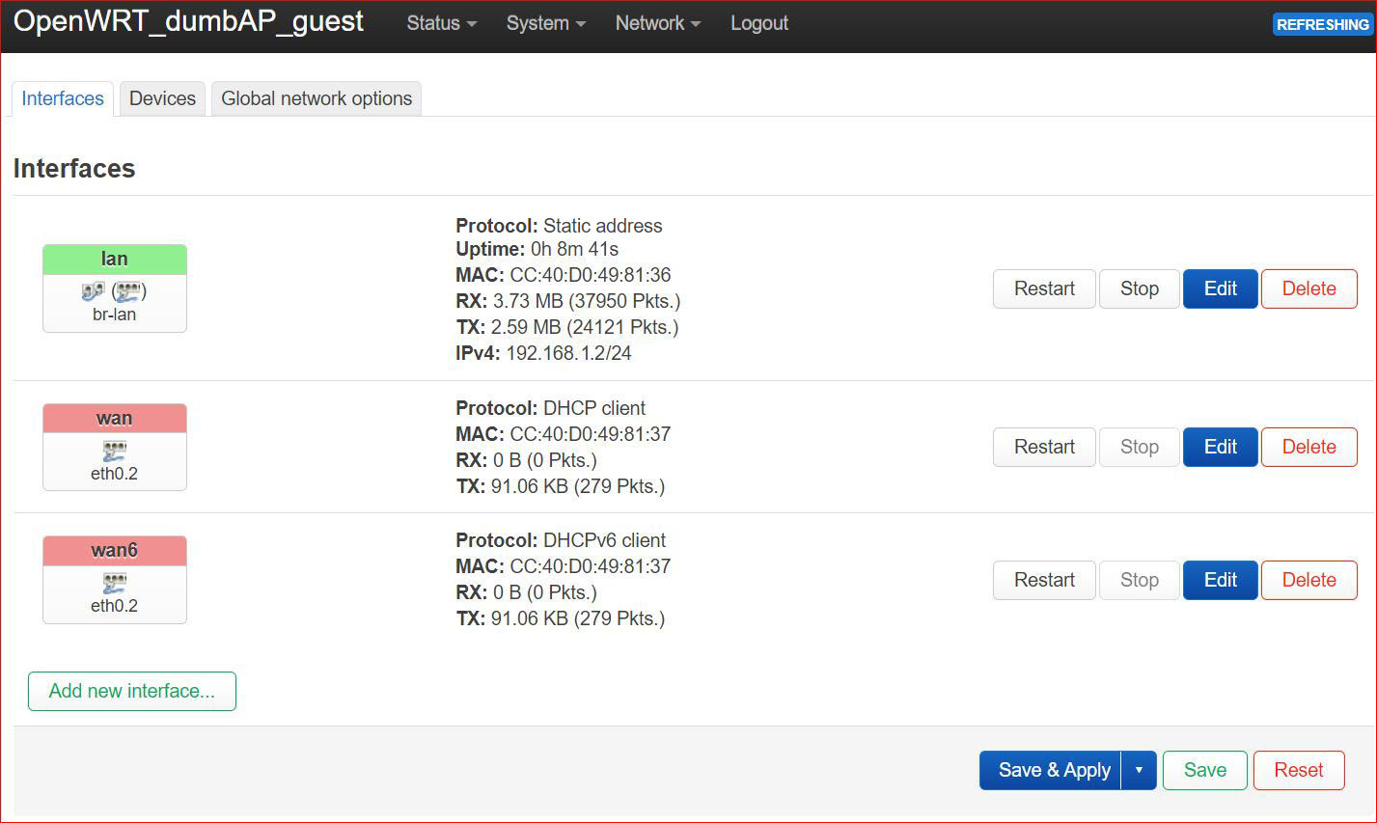1377x823 pixels.
Task: Click the wan6 eth0.2 port icon
Action: [x=114, y=583]
